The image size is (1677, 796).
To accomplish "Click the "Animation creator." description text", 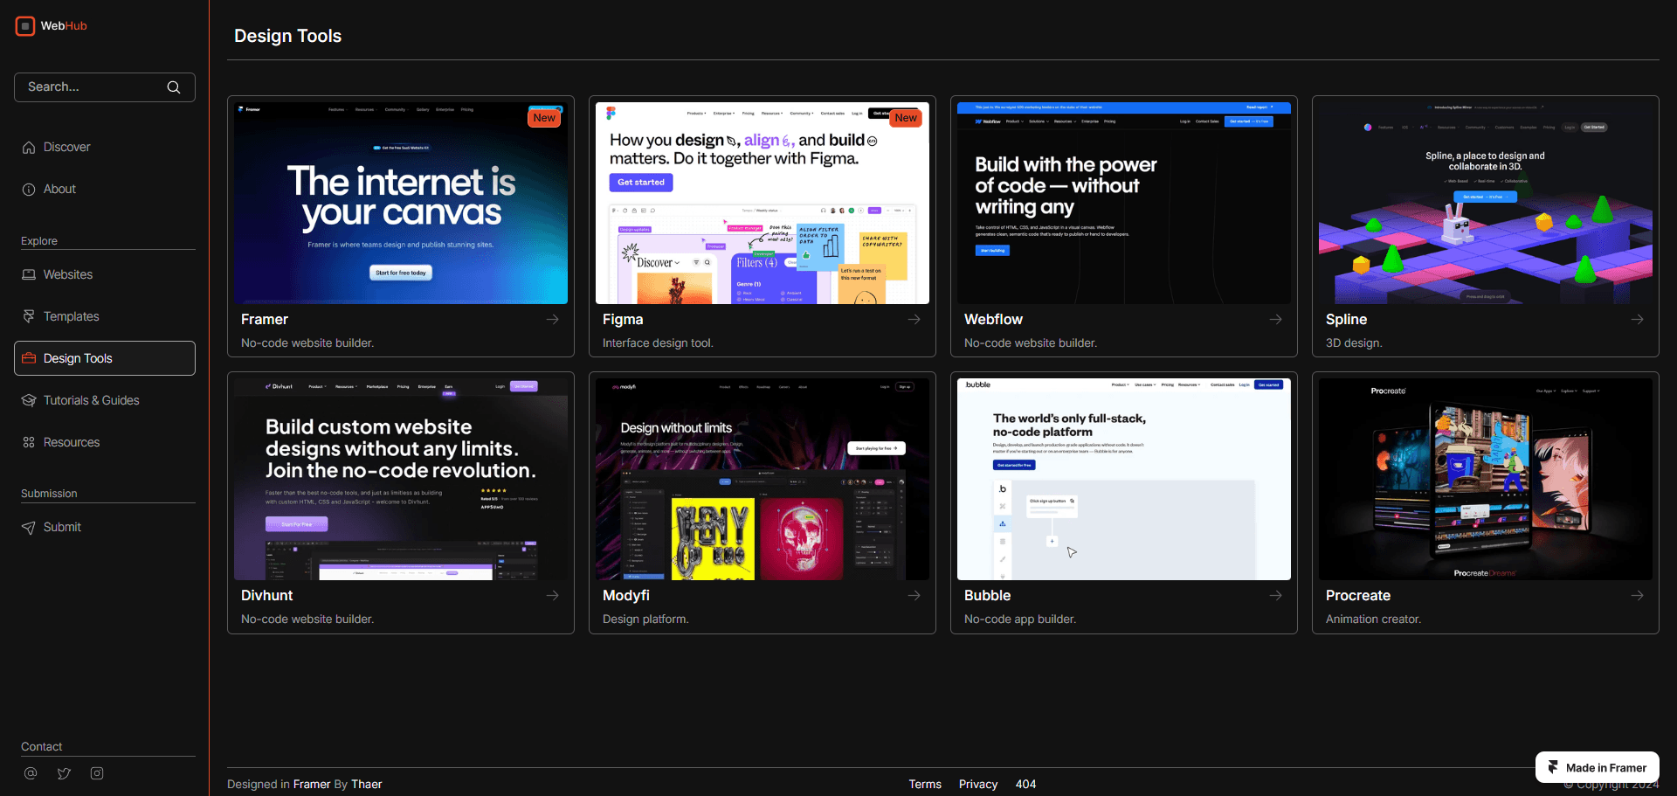I will tap(1373, 619).
